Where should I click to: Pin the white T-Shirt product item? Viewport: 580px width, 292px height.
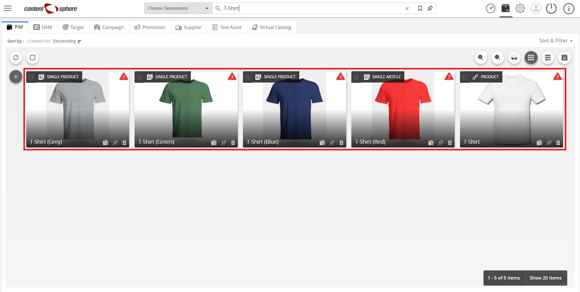pos(549,142)
